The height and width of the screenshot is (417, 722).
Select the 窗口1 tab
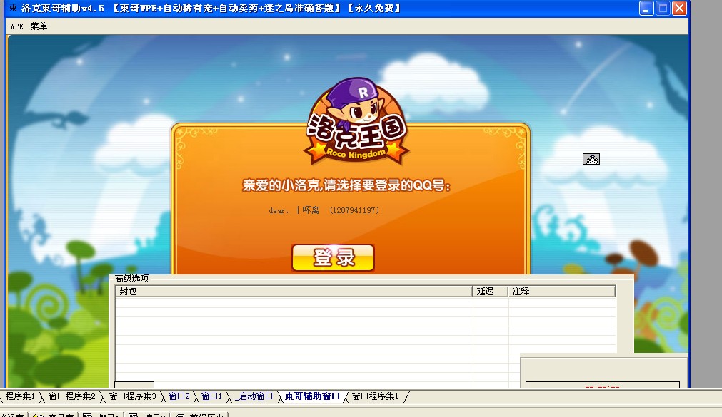coord(212,396)
